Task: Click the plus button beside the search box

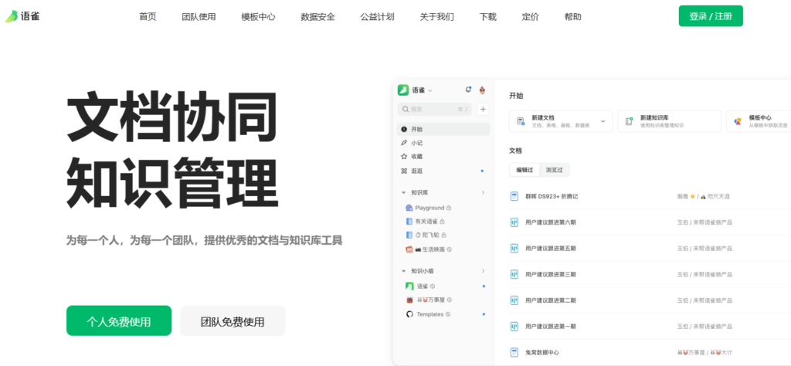Action: (x=483, y=109)
